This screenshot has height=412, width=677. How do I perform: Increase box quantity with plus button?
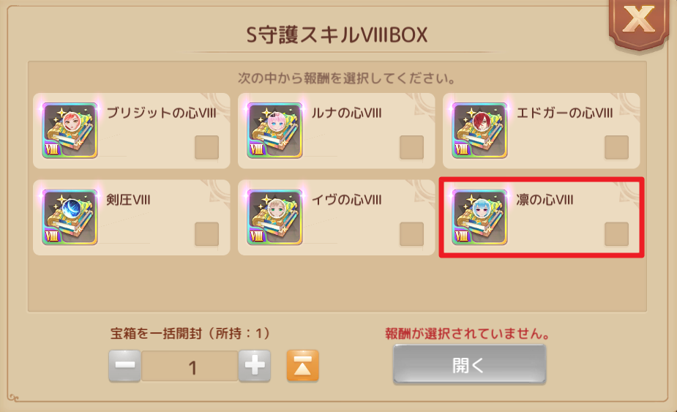tap(255, 366)
